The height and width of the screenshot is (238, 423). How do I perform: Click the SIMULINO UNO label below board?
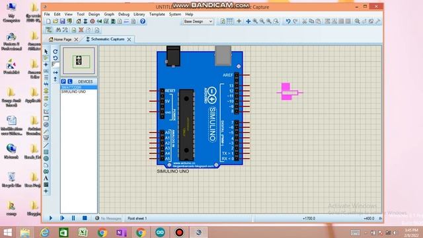pos(173,171)
